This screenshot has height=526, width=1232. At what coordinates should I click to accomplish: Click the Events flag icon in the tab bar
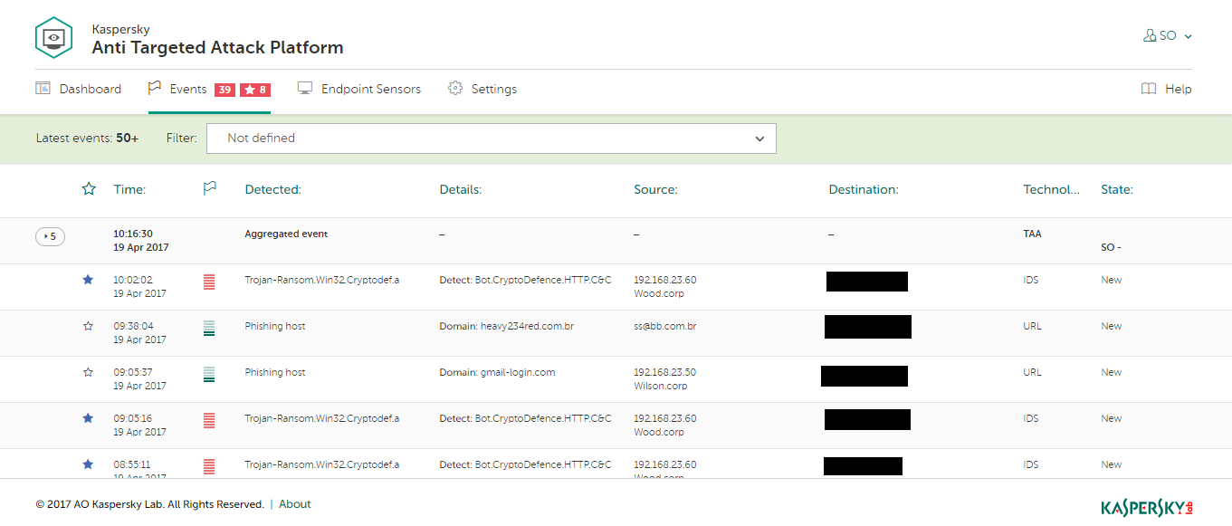(155, 88)
